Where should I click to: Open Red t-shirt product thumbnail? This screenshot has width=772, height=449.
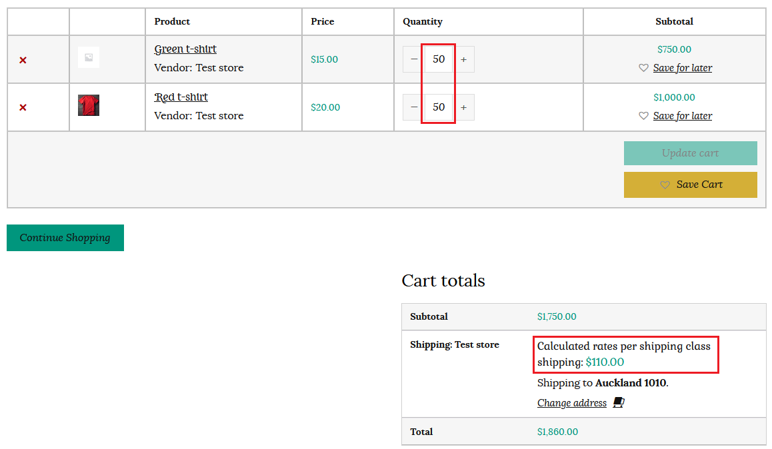pyautogui.click(x=89, y=105)
